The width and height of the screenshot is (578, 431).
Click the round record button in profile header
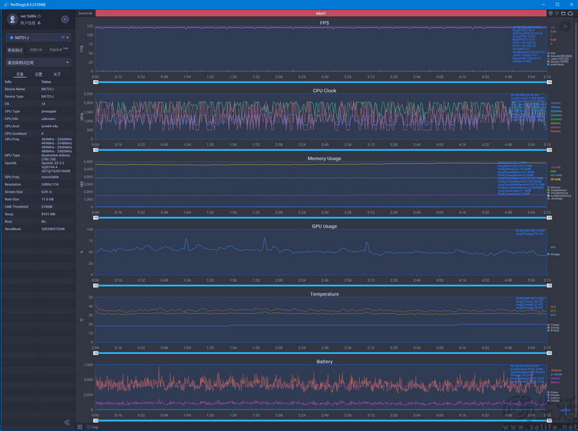(x=65, y=19)
